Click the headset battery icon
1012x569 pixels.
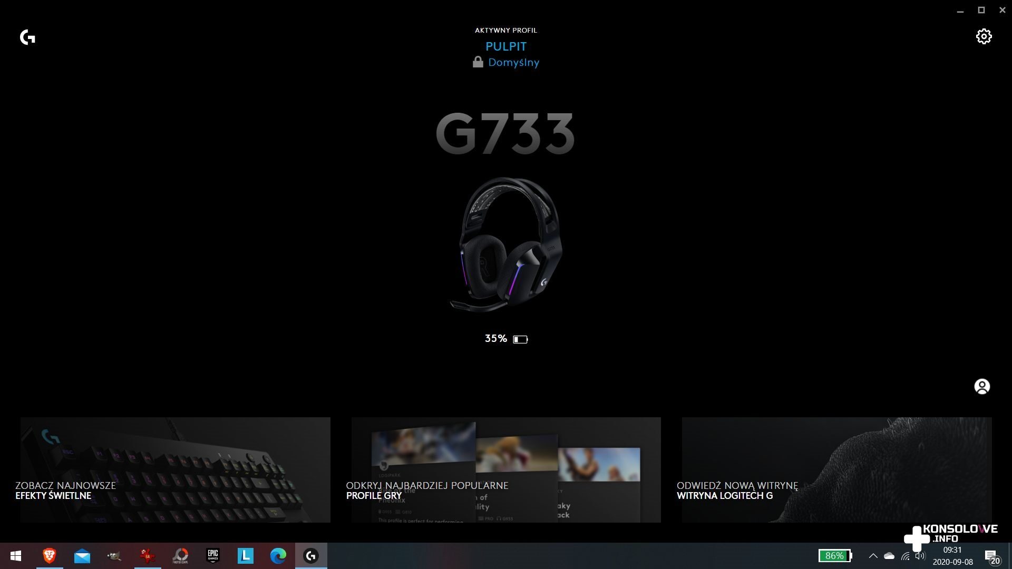pos(520,339)
